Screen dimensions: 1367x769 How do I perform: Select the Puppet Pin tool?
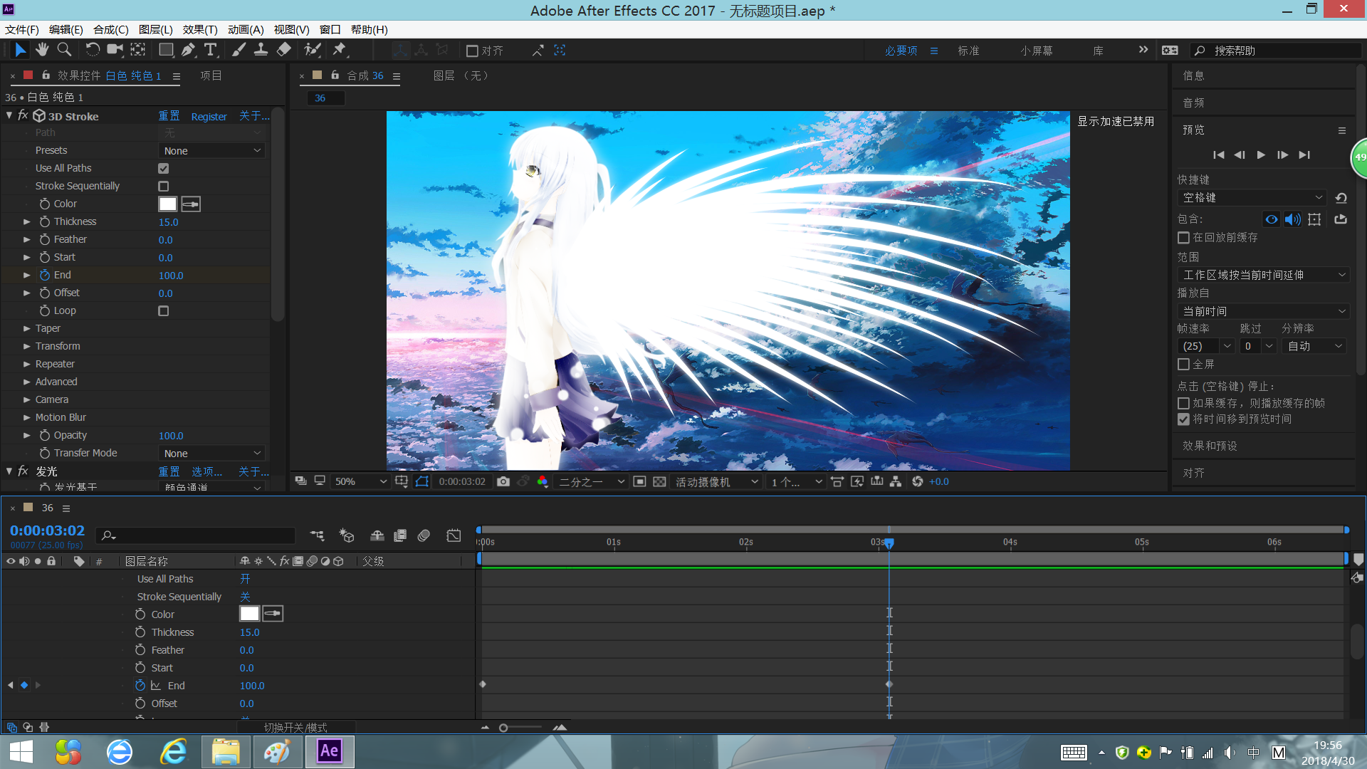[339, 50]
